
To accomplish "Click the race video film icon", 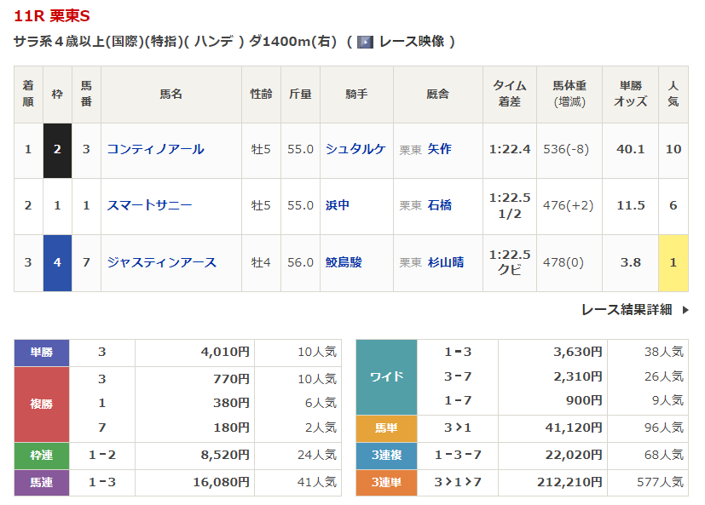I will (x=365, y=42).
